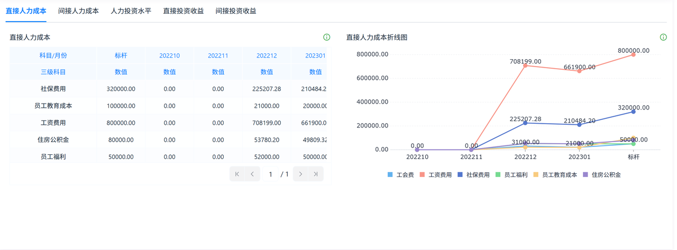Click the 800000.00 benchmark cell in table
This screenshot has width=677, height=250.
click(121, 123)
